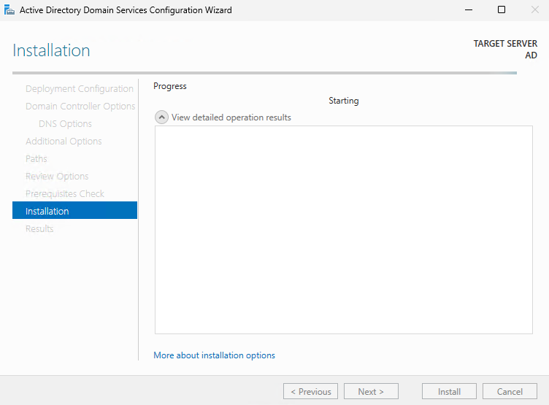Select Domain Controller Options in sidebar

tap(80, 107)
